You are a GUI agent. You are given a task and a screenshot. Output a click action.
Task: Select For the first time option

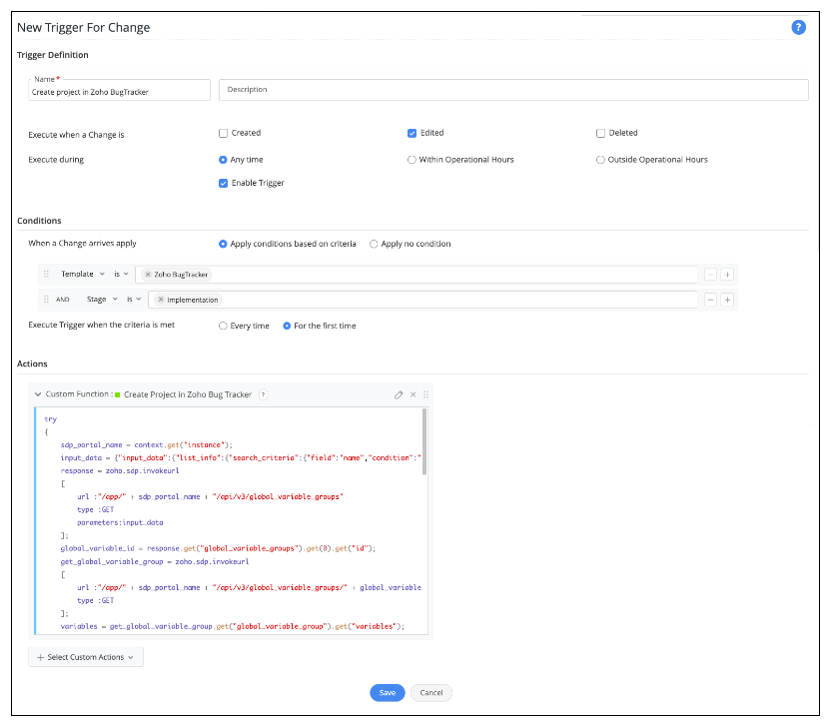(287, 326)
